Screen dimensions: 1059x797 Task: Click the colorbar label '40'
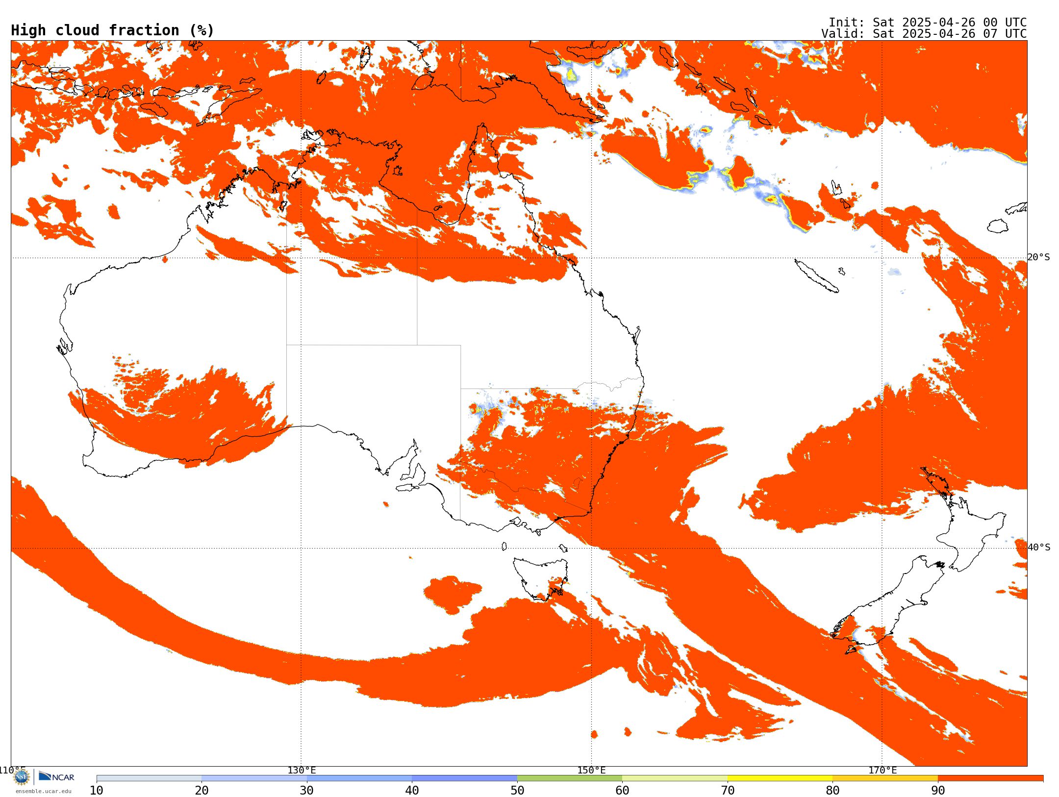(x=412, y=791)
